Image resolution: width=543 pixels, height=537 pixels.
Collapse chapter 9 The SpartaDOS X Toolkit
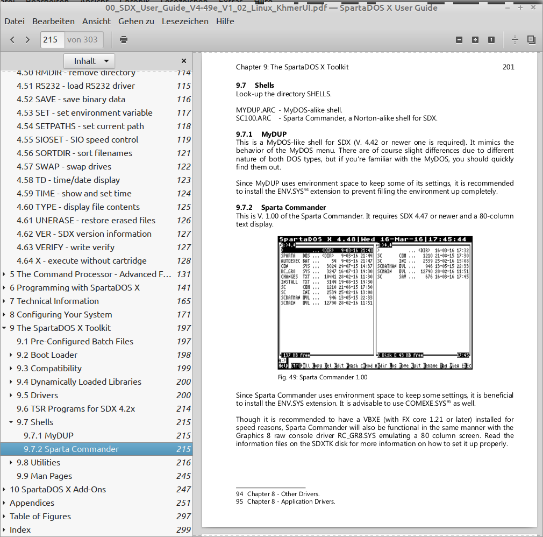point(4,328)
